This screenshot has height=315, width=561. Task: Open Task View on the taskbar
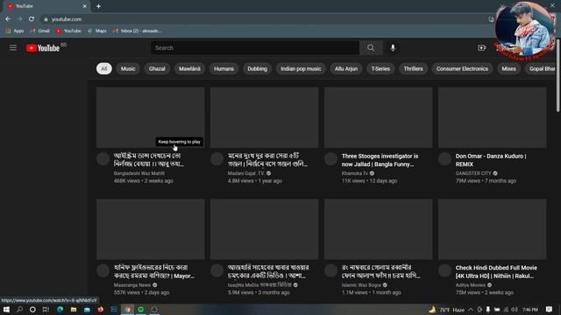click(46, 309)
